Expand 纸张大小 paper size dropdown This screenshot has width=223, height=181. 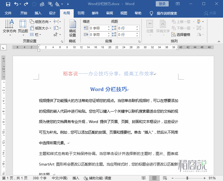point(40,28)
